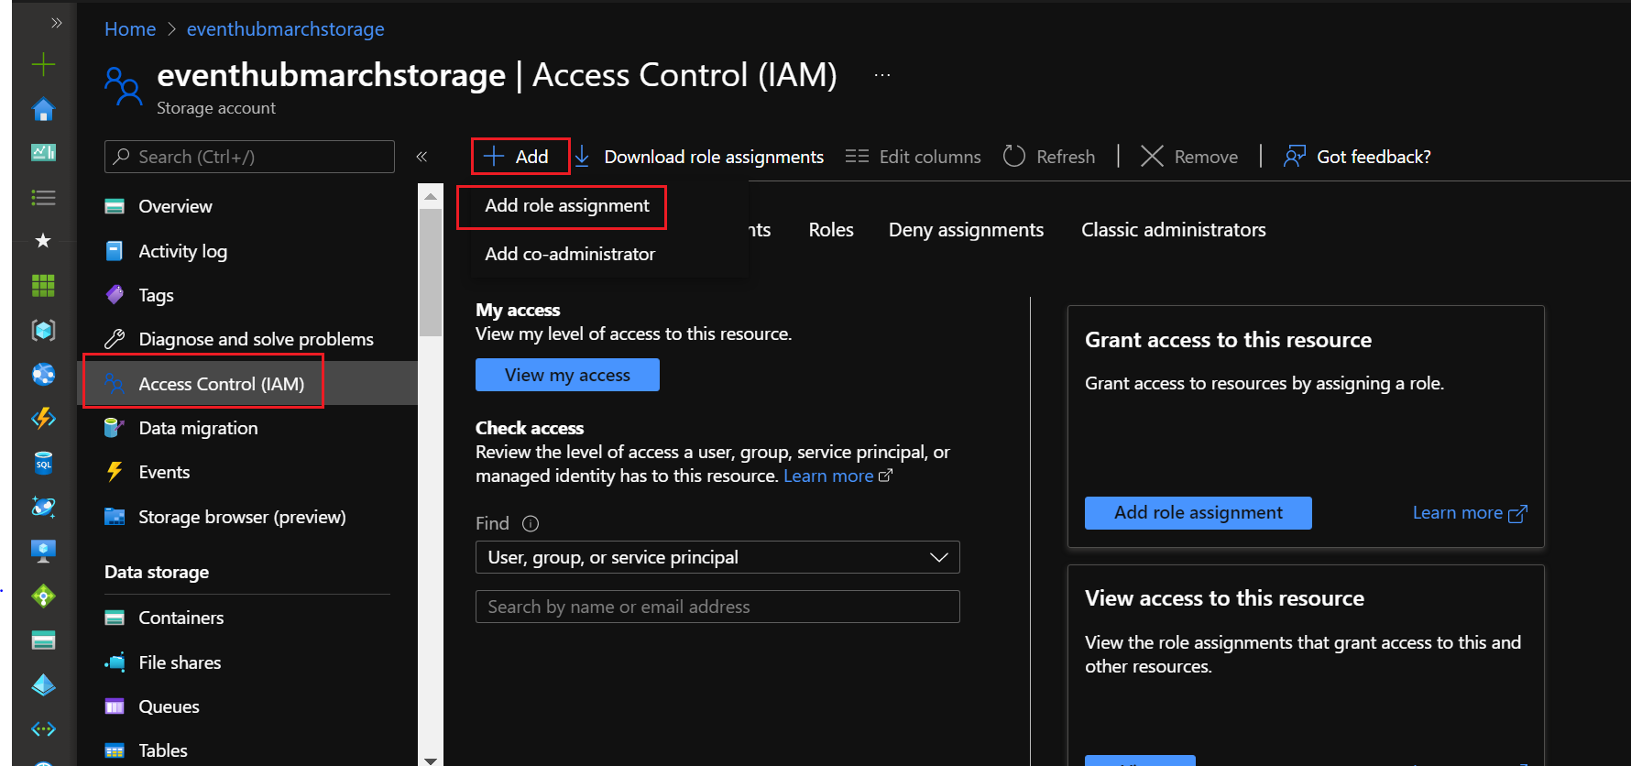
Task: Select Add role assignment menu entry
Action: (566, 206)
